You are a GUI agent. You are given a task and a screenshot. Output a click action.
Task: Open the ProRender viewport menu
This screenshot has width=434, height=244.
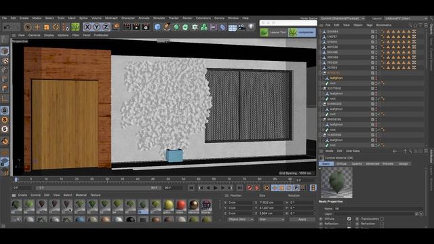point(101,35)
